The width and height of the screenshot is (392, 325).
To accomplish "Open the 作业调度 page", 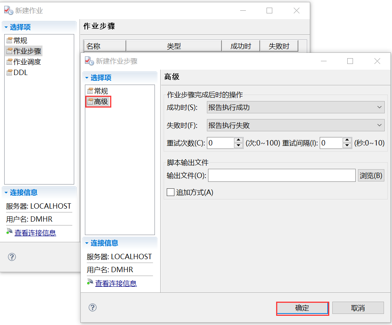I will click(x=27, y=62).
